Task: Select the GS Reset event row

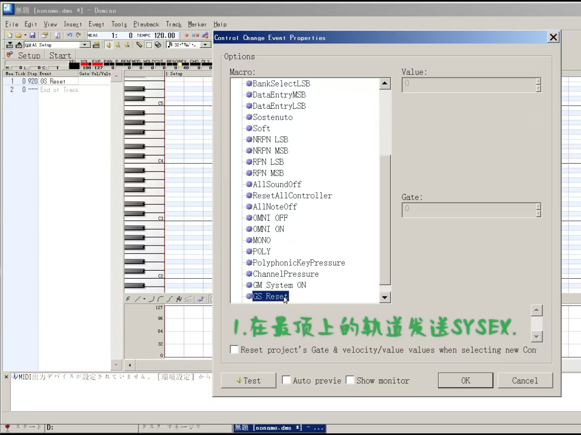Action: pyautogui.click(x=56, y=81)
